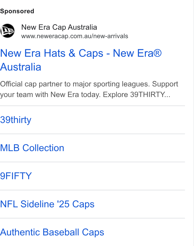Open NFL Sideline '25 Caps link
The width and height of the screenshot is (194, 246).
47,204
